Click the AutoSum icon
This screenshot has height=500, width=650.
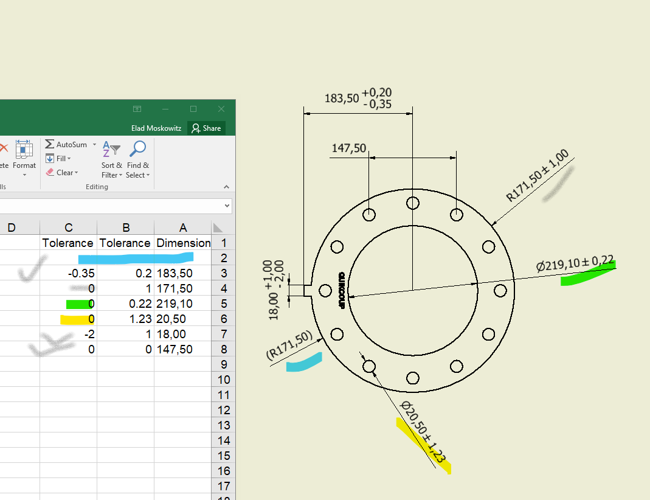click(x=50, y=144)
